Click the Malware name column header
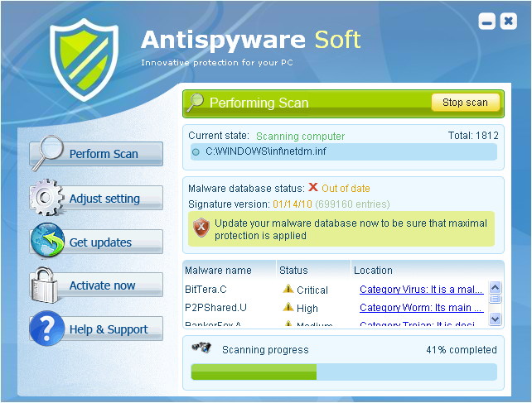 (230, 270)
